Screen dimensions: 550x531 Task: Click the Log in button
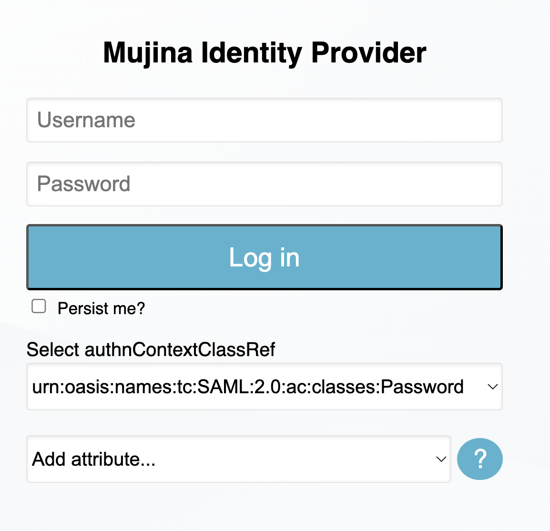[264, 257]
